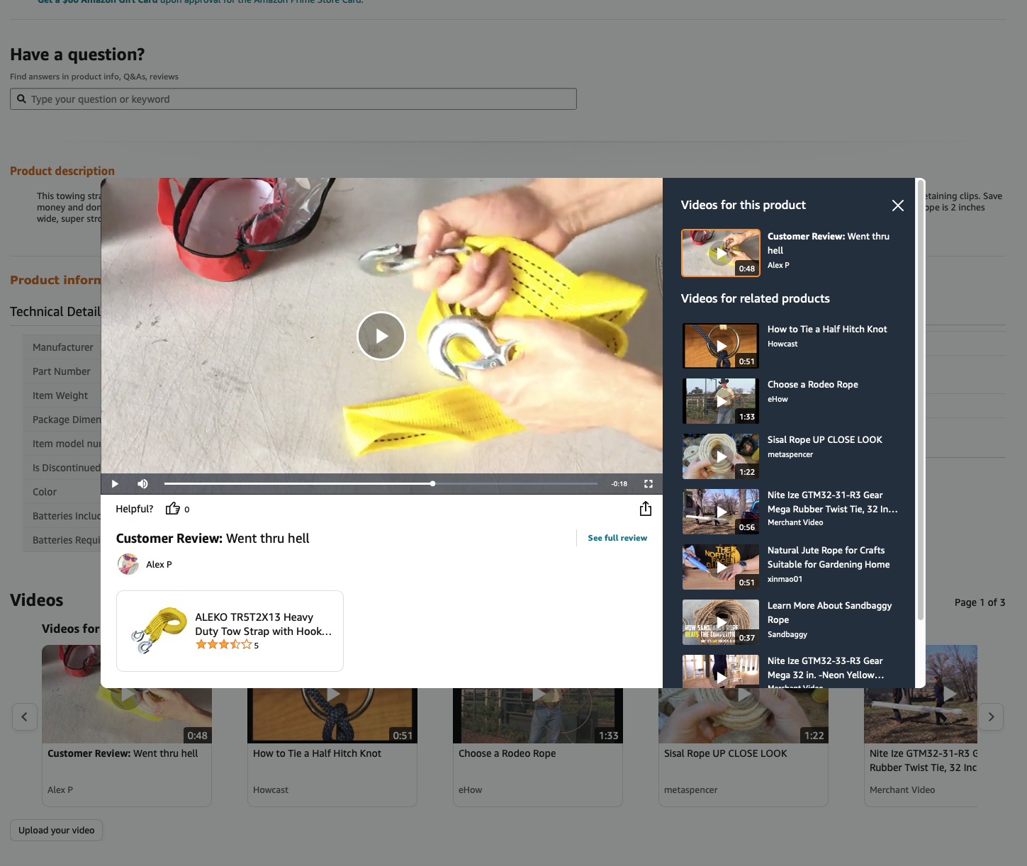Image resolution: width=1027 pixels, height=866 pixels.
Task: Click the 'Color' table row label
Action: point(45,492)
